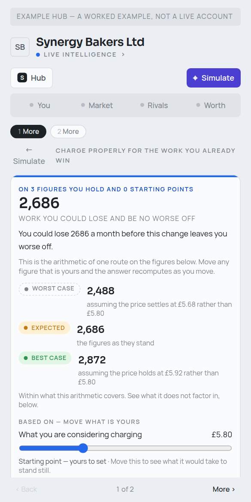Click the charging price slider handle
Screen dimensions: 251x502
[83, 448]
